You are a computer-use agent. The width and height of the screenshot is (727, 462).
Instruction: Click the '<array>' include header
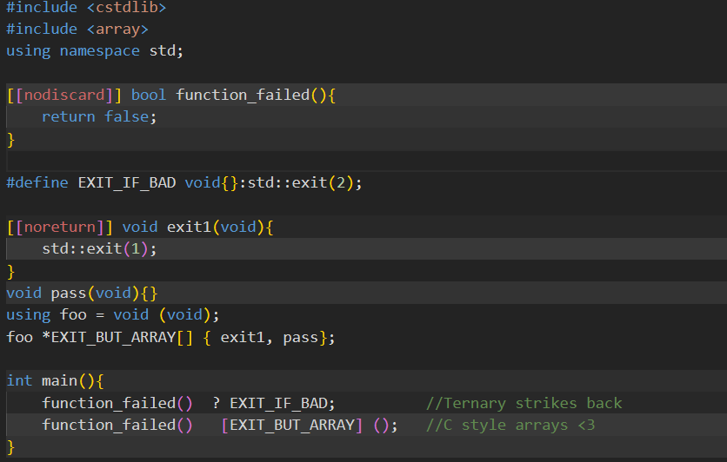click(x=117, y=30)
